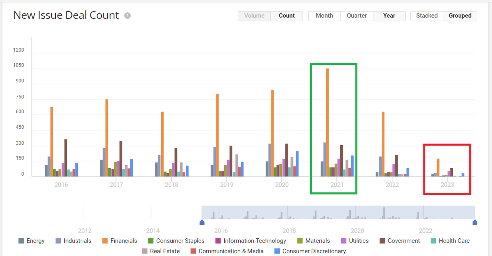Click the left timeline range handle

tap(202, 222)
